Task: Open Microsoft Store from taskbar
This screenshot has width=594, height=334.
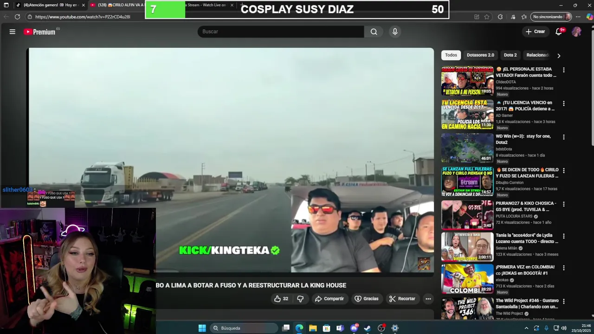Action: tap(326, 328)
